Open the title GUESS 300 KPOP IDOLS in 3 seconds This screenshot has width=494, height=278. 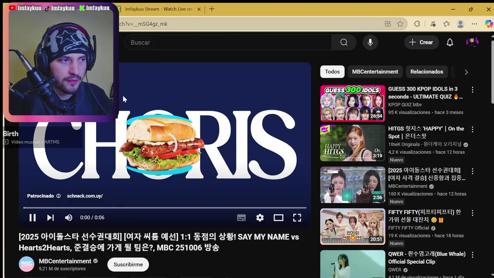(425, 93)
